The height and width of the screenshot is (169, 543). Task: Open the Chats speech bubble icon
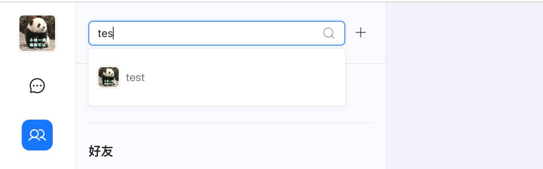(37, 86)
